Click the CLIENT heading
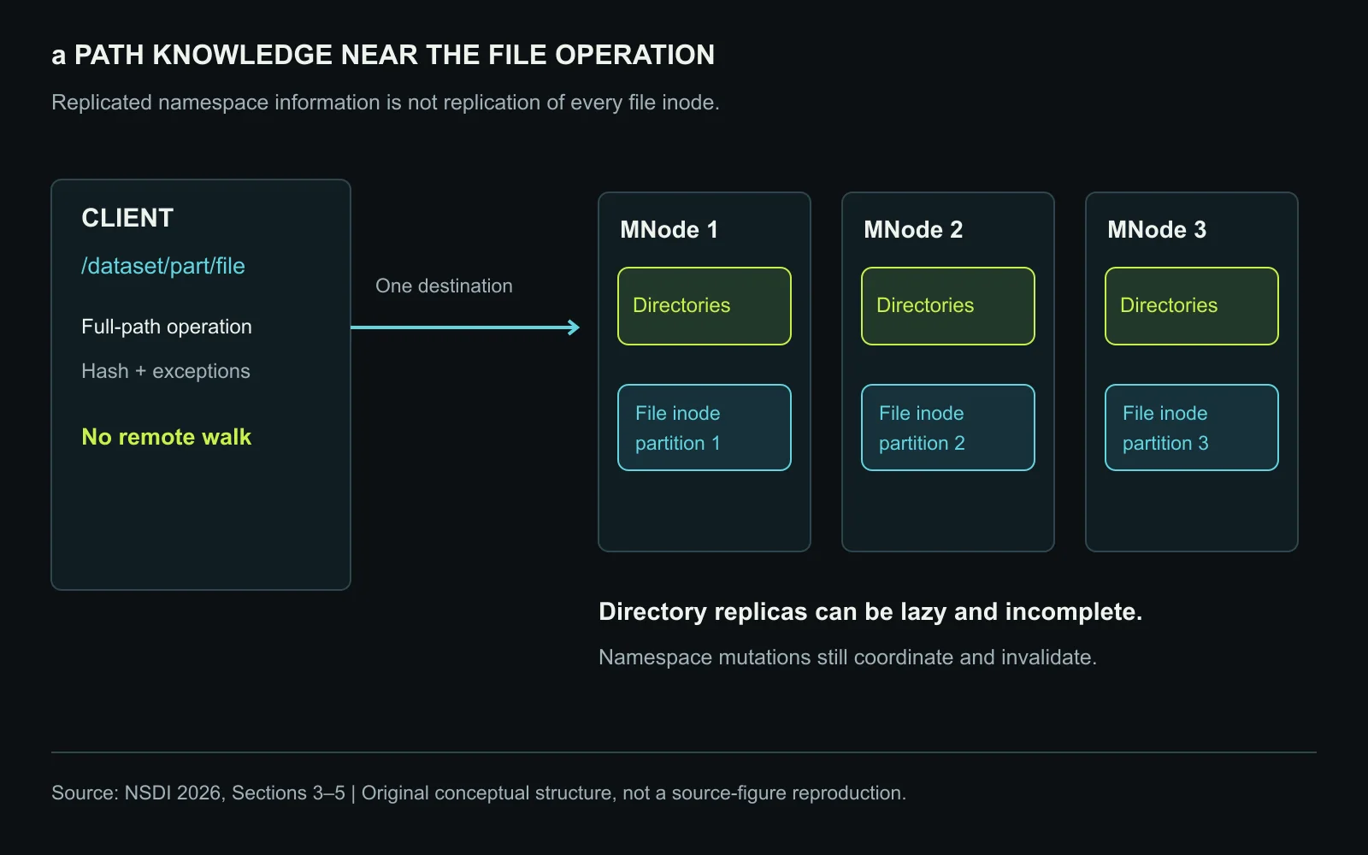The width and height of the screenshot is (1368, 855). pos(127,218)
